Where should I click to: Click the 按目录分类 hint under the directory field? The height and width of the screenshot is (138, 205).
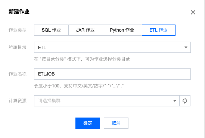point(82,59)
